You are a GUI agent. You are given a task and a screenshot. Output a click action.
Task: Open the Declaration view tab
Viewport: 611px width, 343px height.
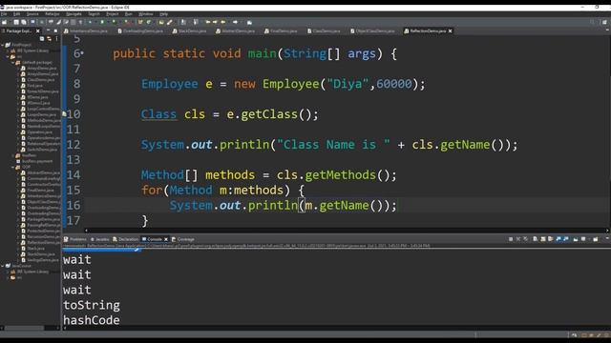pos(125,239)
